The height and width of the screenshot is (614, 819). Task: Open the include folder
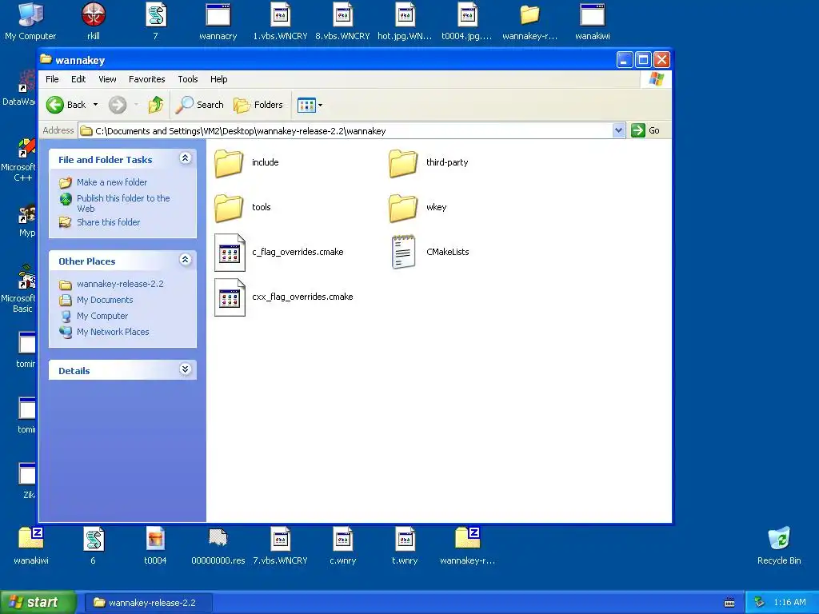tap(230, 163)
